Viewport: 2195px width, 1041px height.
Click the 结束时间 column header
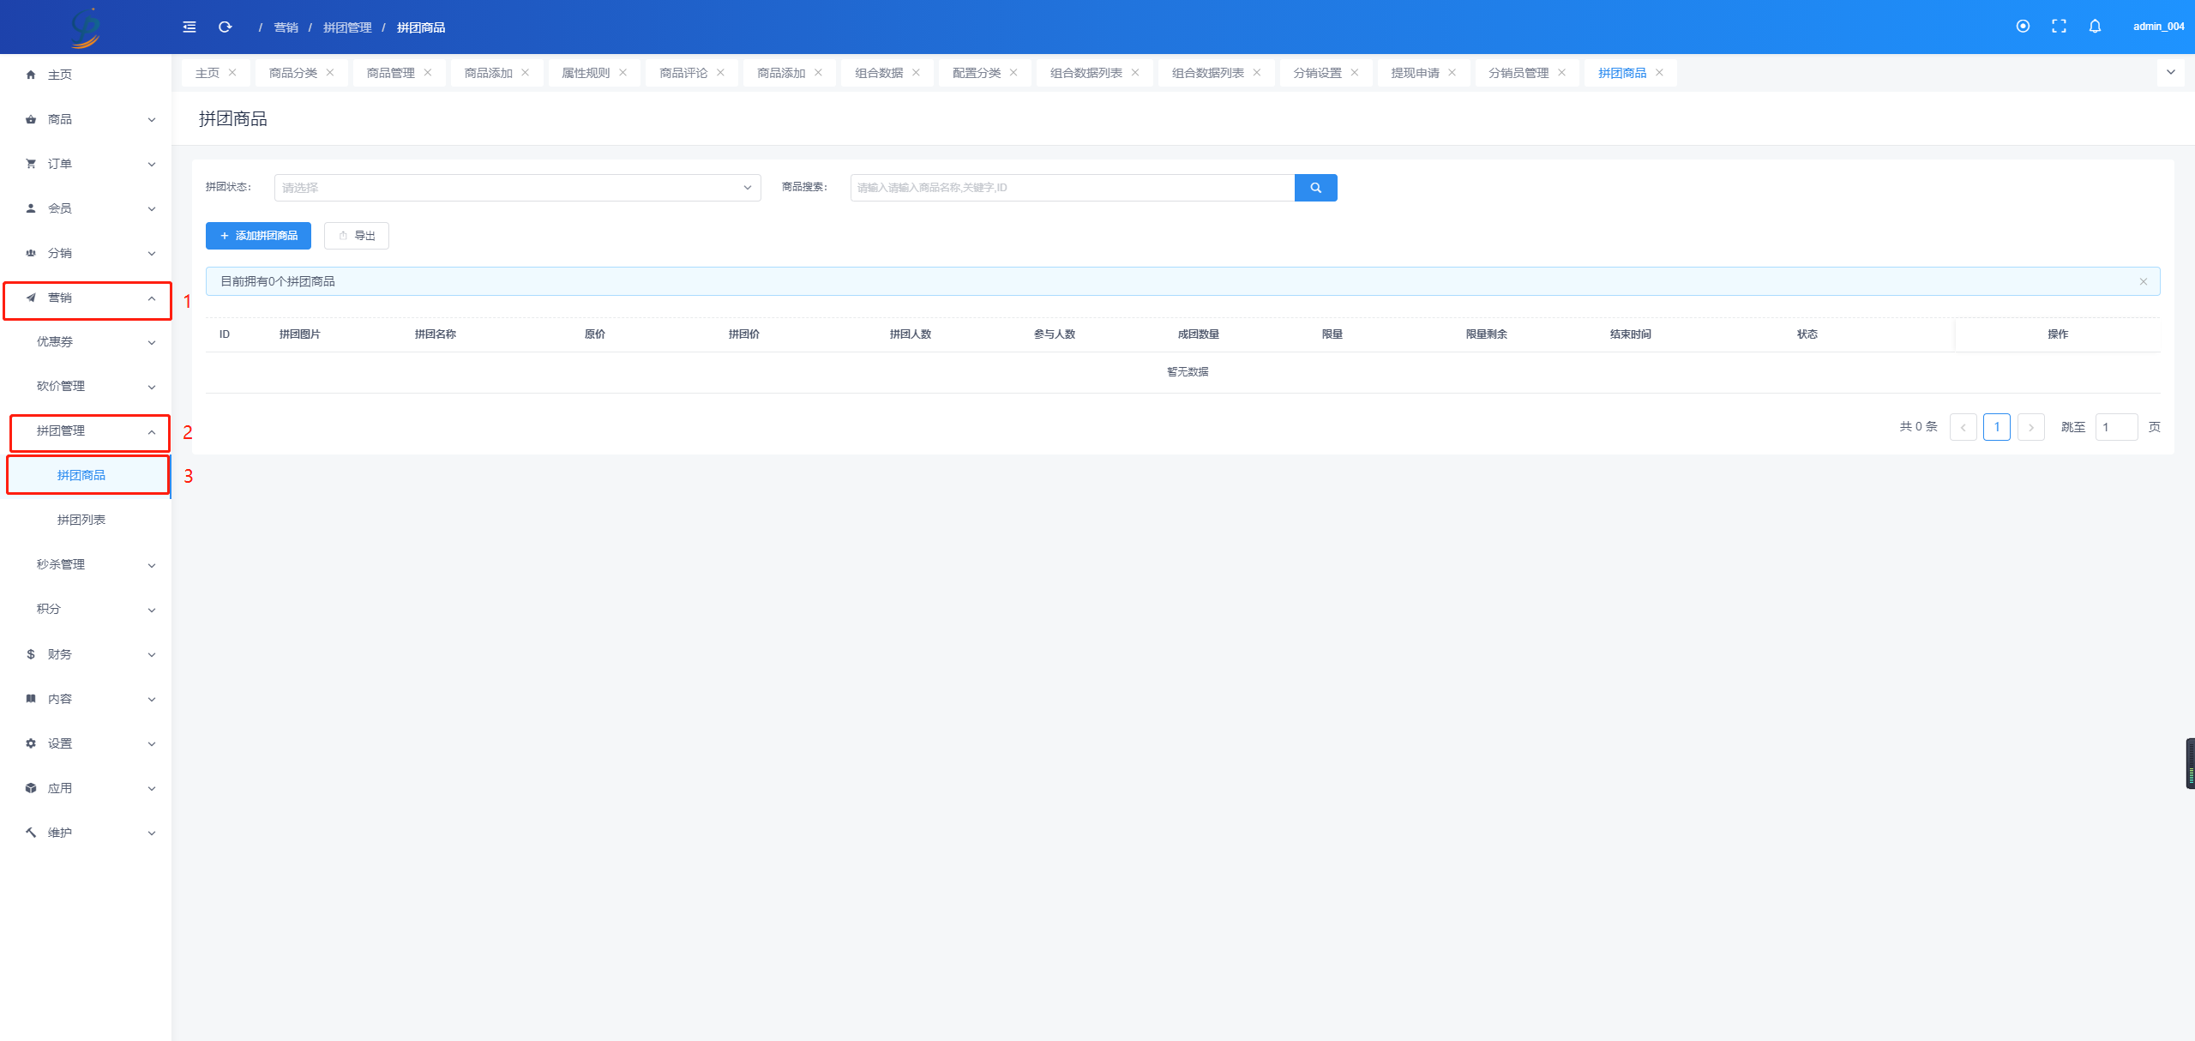[1631, 334]
